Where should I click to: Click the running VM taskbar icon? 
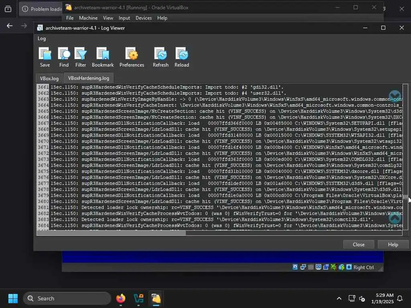[x=156, y=298]
